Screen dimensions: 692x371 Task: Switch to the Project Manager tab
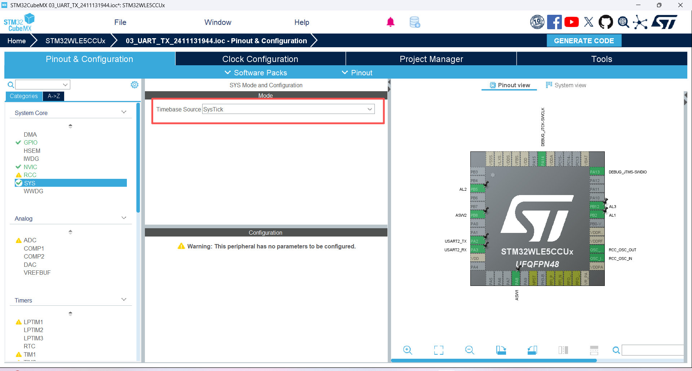tap(431, 59)
